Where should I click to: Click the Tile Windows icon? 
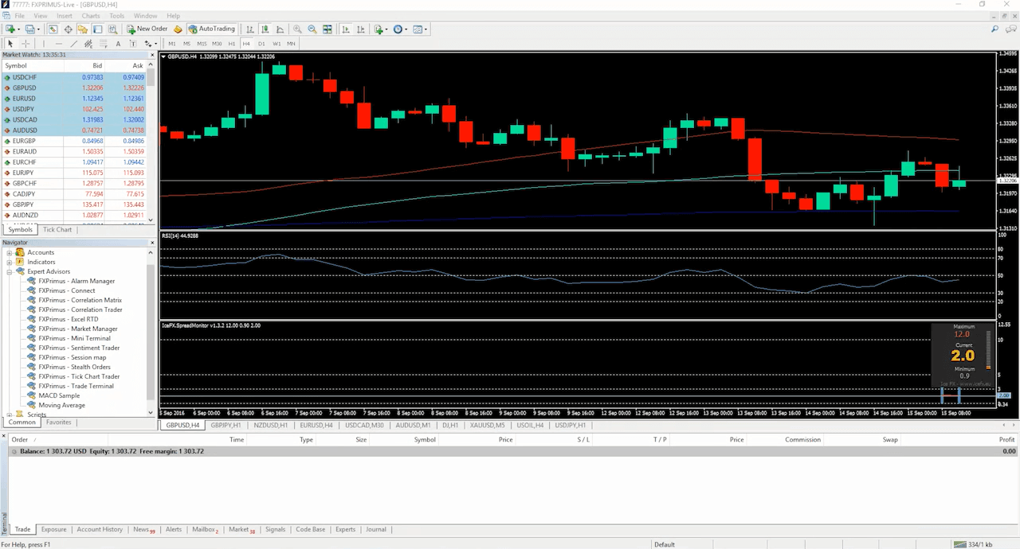click(x=328, y=29)
